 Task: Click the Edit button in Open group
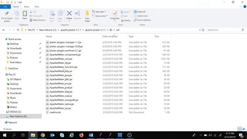point(124,16)
